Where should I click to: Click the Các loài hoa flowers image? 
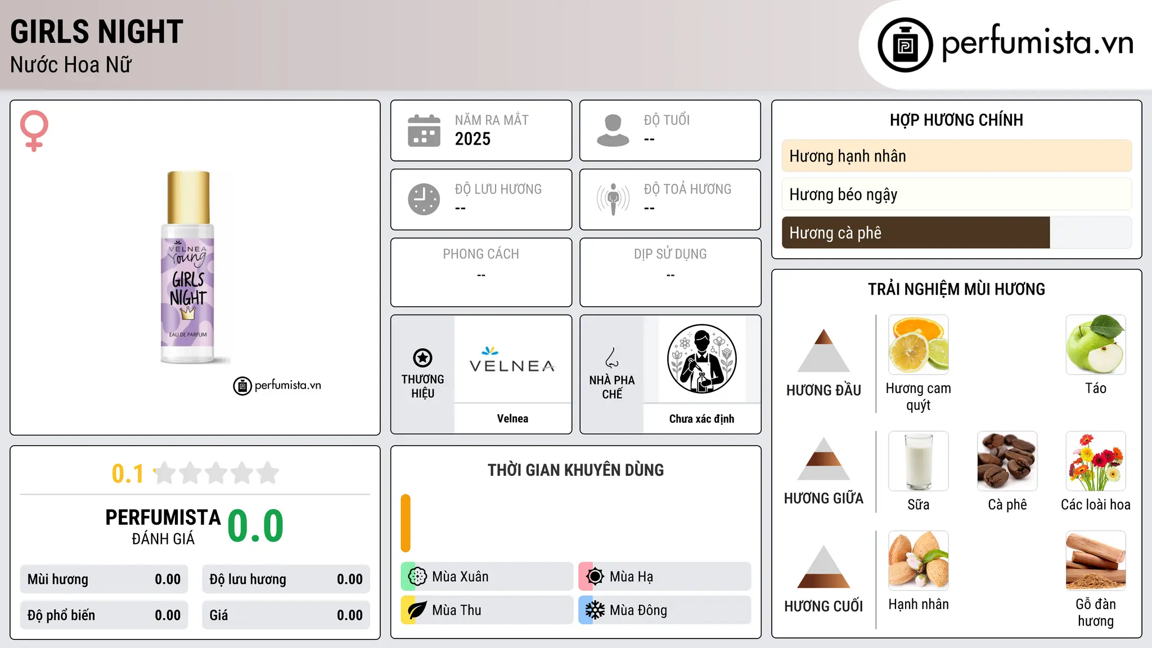[x=1096, y=461]
